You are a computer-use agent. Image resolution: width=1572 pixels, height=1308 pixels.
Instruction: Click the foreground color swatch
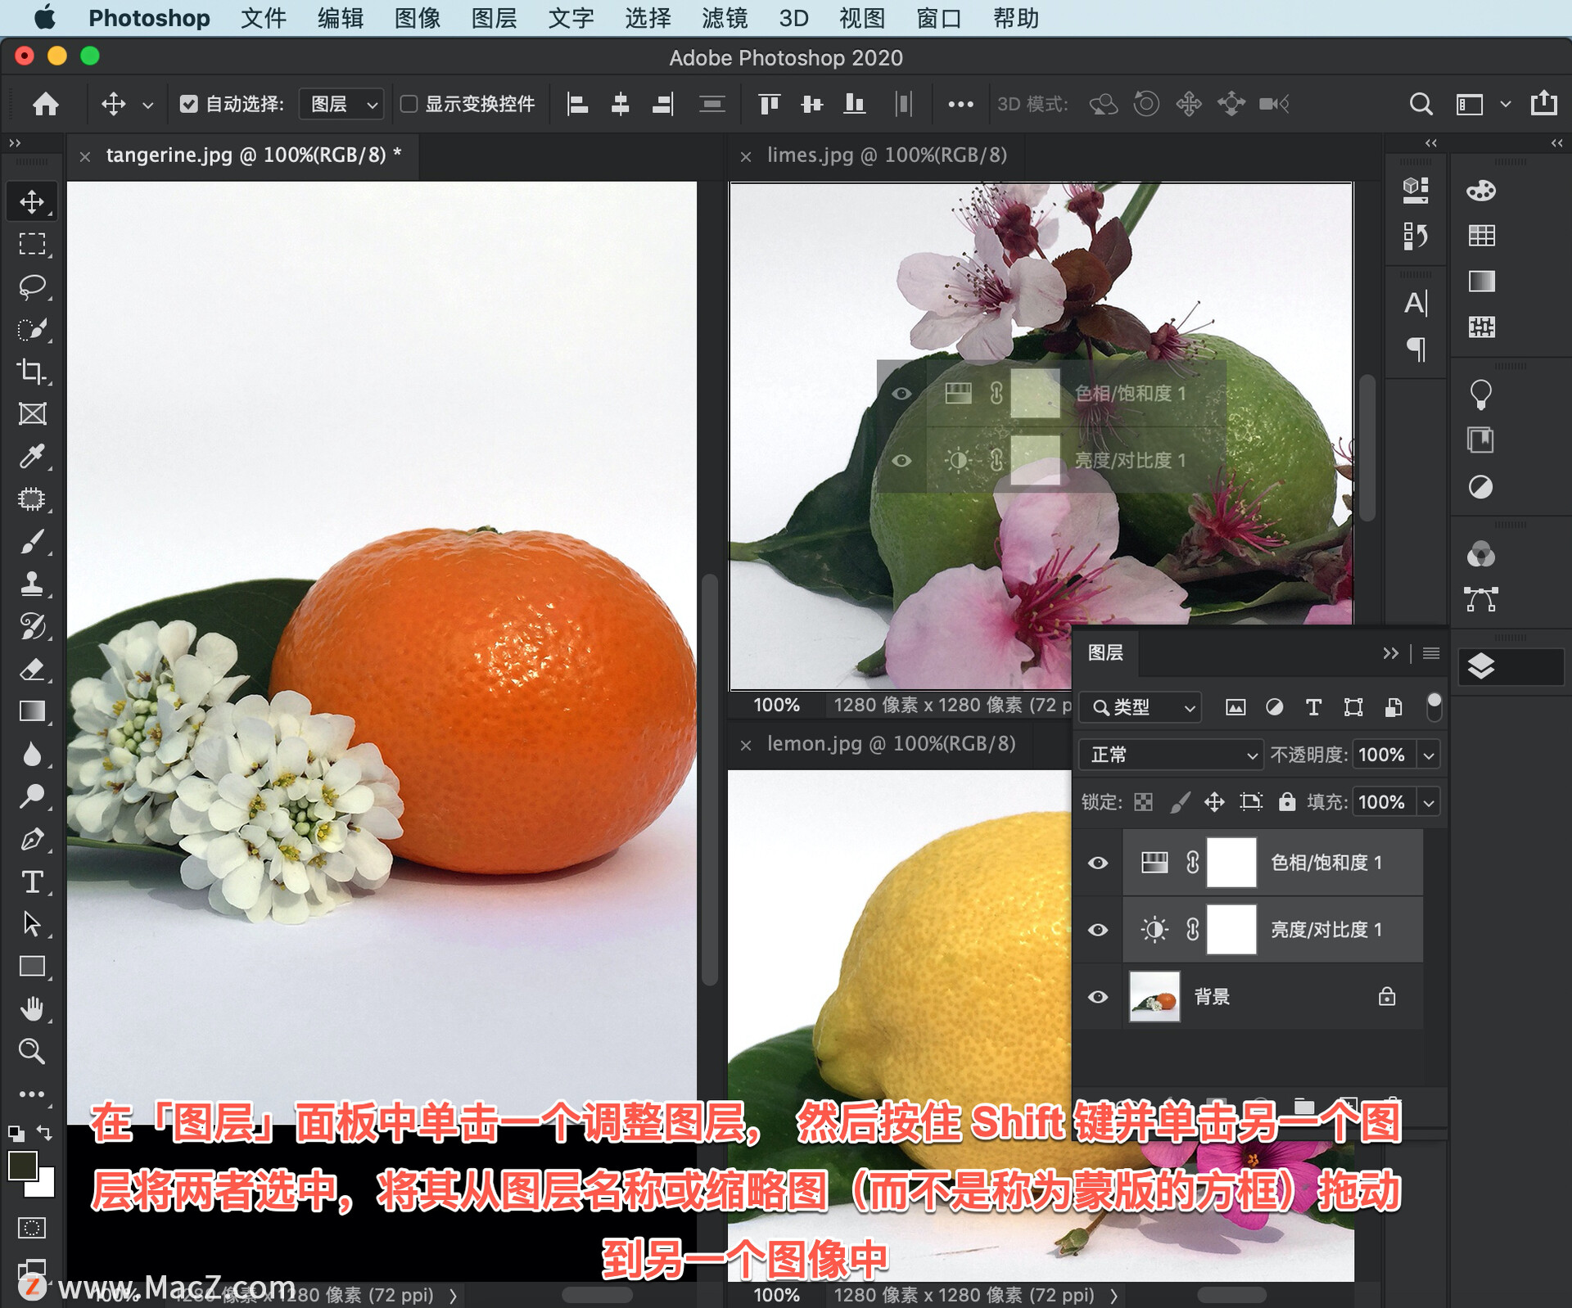coord(22,1166)
